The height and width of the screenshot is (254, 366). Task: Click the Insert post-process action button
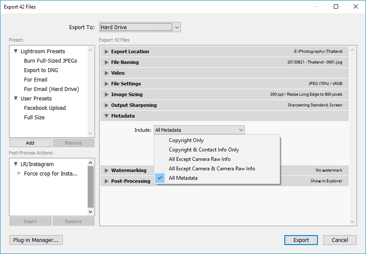[30, 221]
